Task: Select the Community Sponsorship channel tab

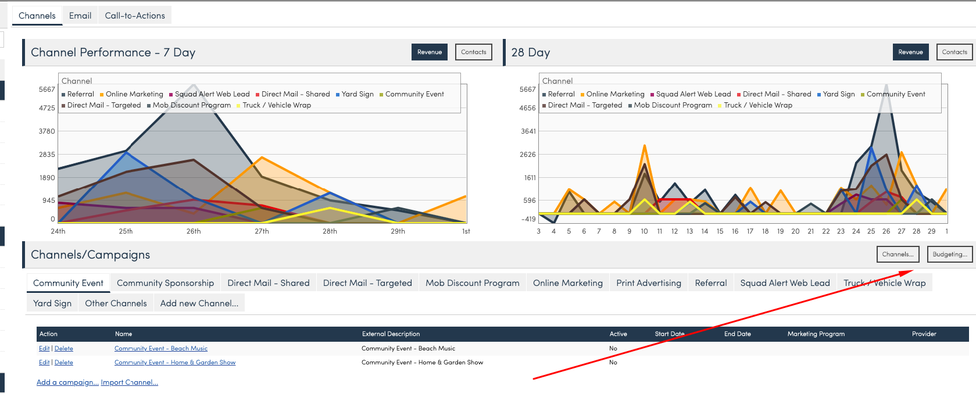Action: [165, 283]
